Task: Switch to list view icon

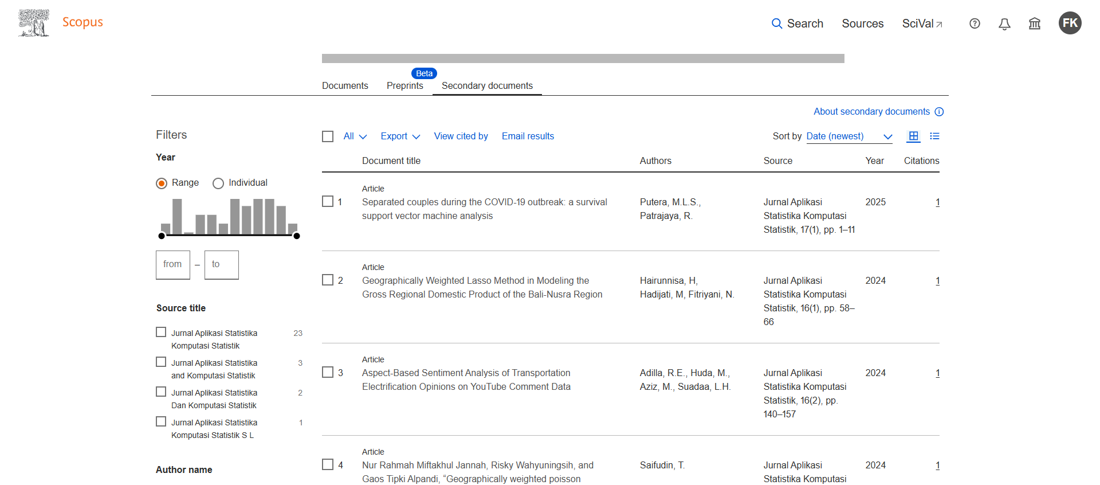Action: pos(934,136)
